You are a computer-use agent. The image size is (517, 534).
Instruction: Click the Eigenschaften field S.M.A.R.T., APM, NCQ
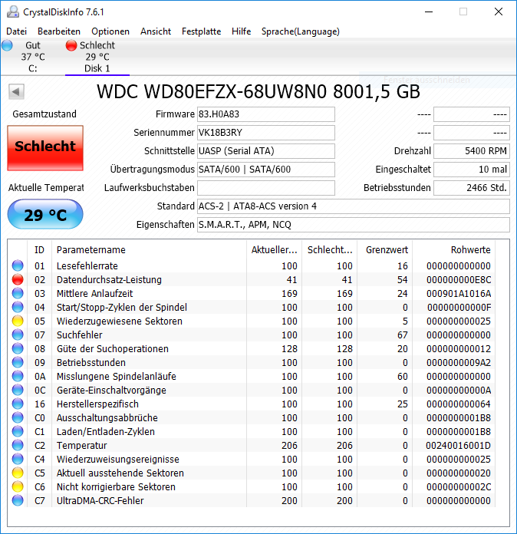point(354,225)
